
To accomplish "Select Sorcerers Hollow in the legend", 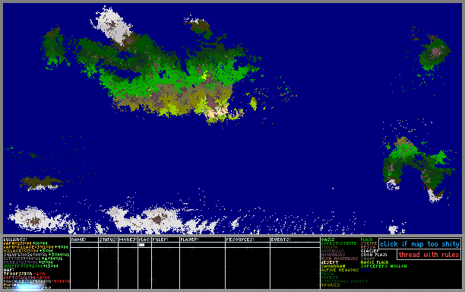I will [x=384, y=266].
